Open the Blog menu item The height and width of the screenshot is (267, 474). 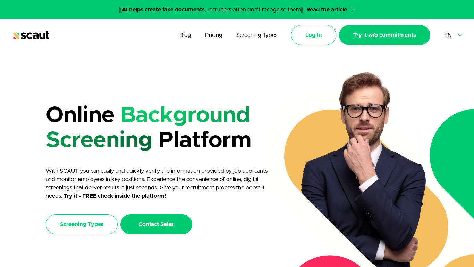pyautogui.click(x=185, y=35)
